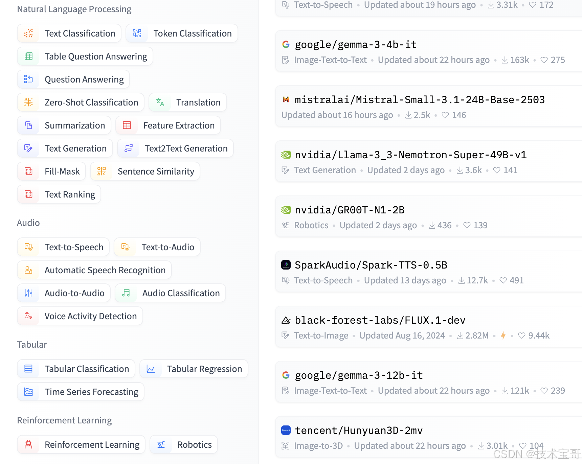Click the Audio-to-Audio sliders icon
Screen dimensions: 582x464
click(x=29, y=293)
